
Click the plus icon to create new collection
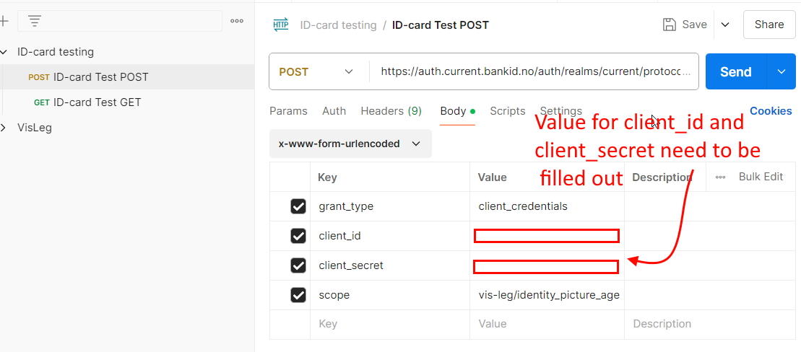coord(4,21)
